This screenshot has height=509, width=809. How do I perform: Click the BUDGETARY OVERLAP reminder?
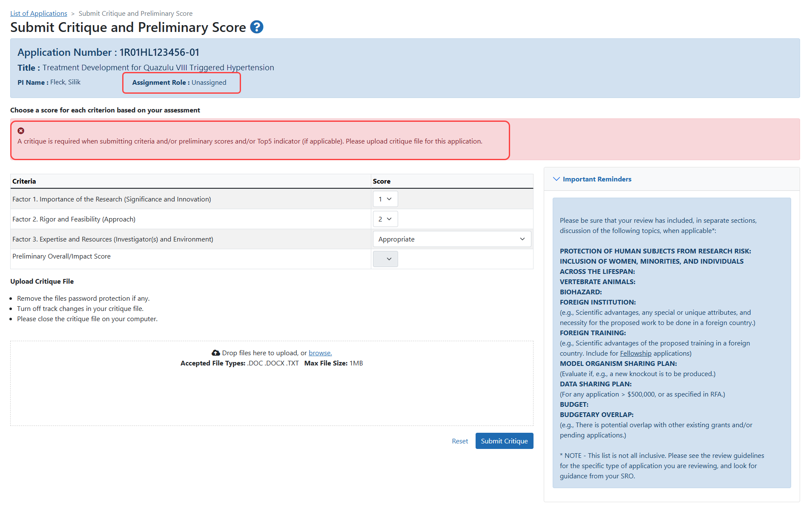tap(597, 415)
